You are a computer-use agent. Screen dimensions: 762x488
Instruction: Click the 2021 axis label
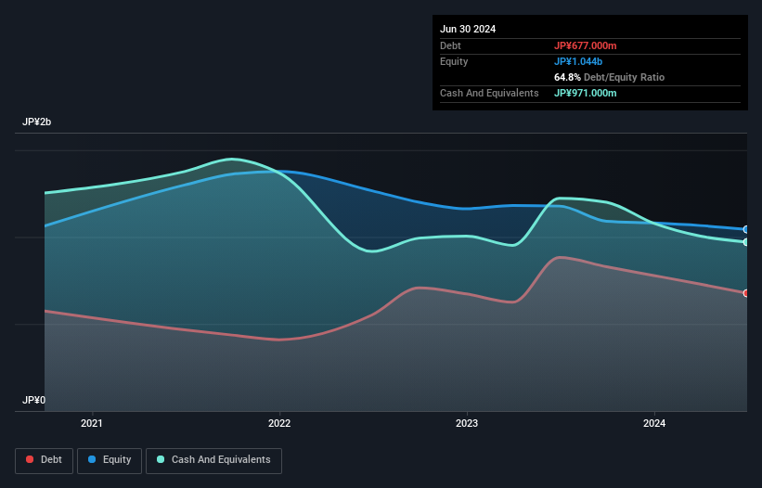[92, 423]
